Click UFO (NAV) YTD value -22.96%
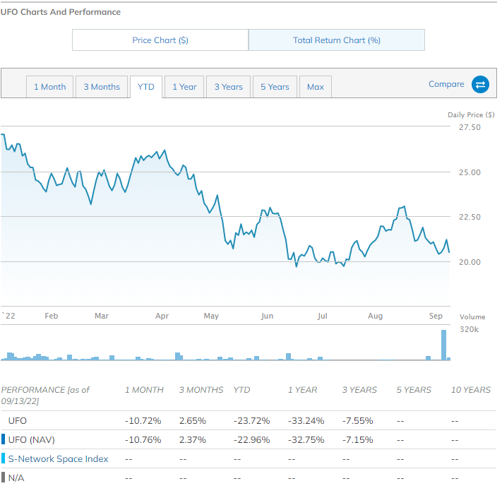The width and height of the screenshot is (502, 486). [x=252, y=439]
